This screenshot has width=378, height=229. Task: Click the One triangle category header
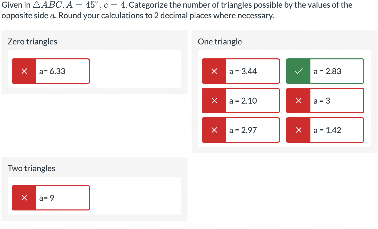tap(220, 41)
